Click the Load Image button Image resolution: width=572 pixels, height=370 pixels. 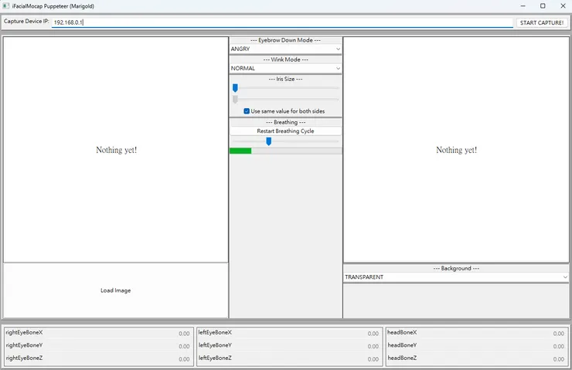point(116,290)
